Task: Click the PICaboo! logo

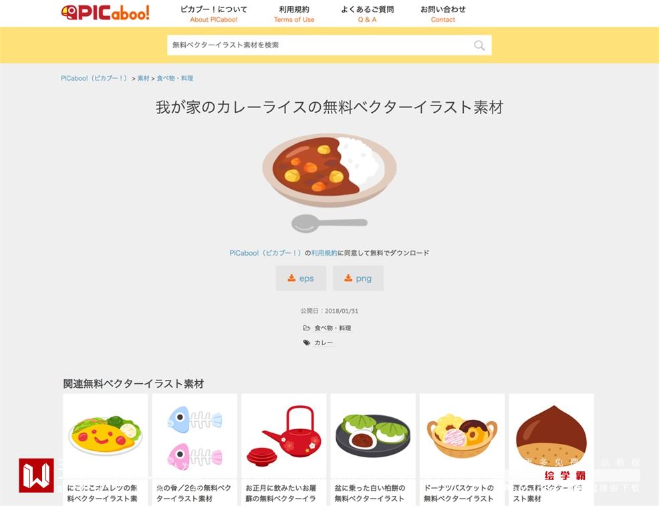Action: coord(105,13)
